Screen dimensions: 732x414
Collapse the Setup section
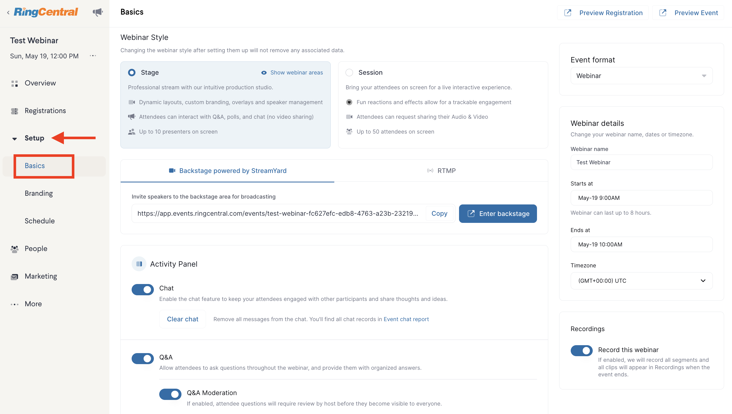(15, 139)
